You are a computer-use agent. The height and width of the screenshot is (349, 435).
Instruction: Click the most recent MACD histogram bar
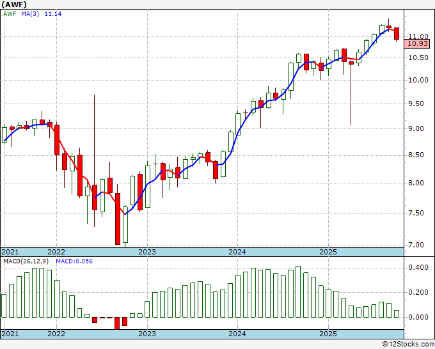(x=397, y=314)
